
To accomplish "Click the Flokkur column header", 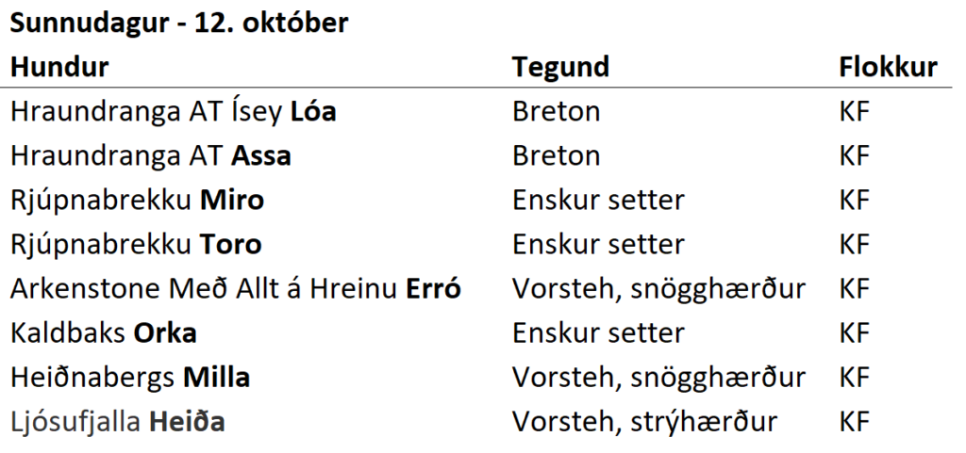I will click(888, 68).
